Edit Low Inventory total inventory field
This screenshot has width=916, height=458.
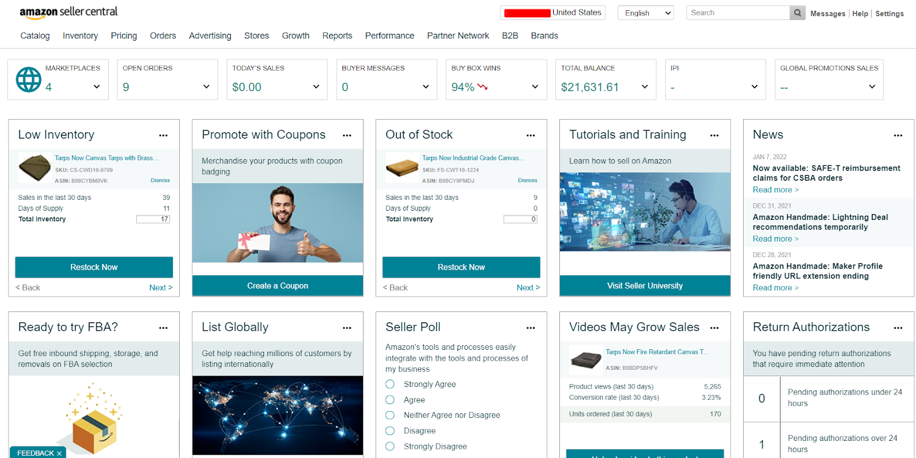(x=153, y=219)
